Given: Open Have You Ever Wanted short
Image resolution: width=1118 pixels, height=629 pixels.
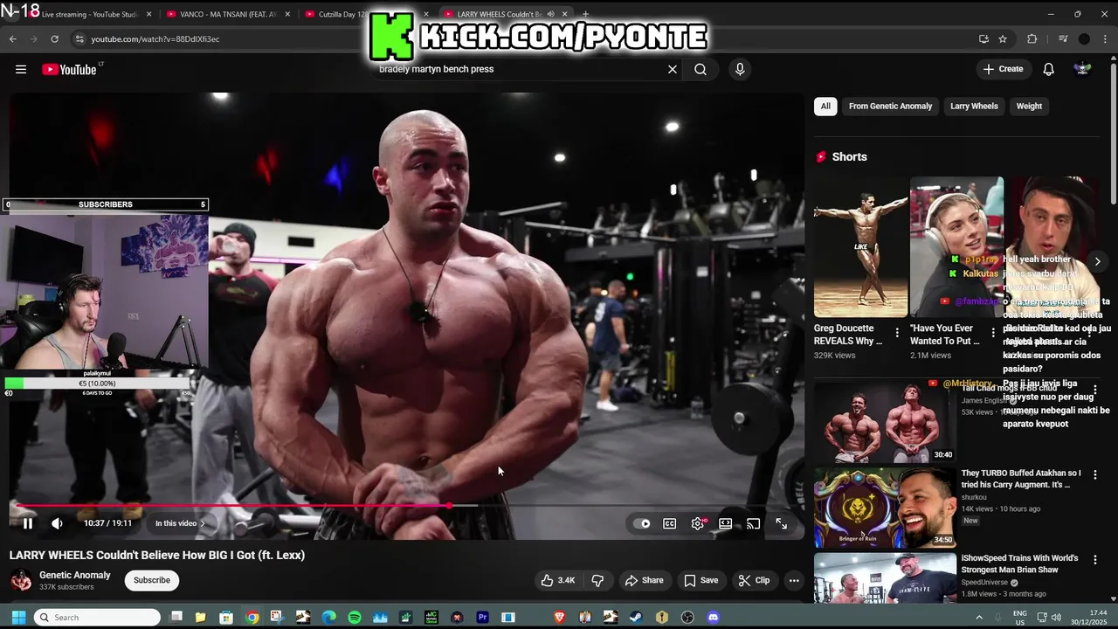Looking at the screenshot, I should (956, 247).
